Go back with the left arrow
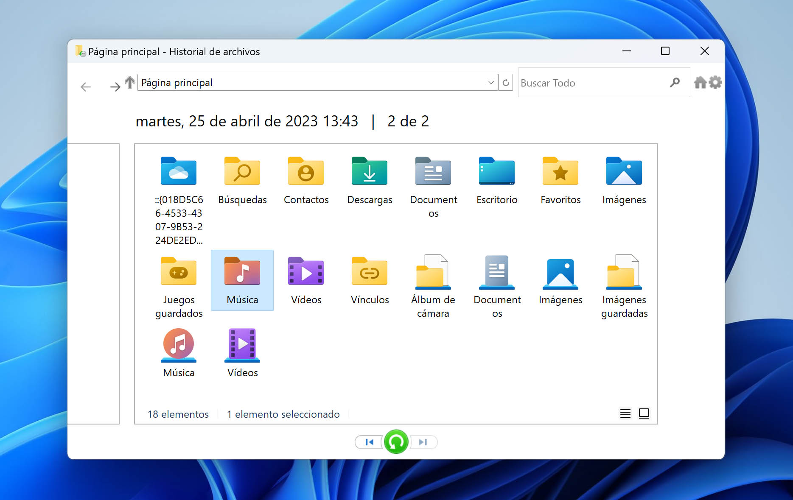This screenshot has height=500, width=793. (86, 87)
